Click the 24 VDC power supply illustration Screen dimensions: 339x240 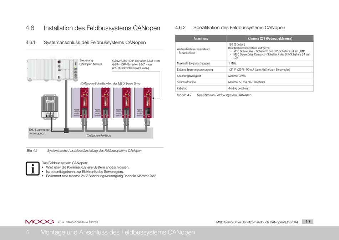pyautogui.click(x=50, y=107)
